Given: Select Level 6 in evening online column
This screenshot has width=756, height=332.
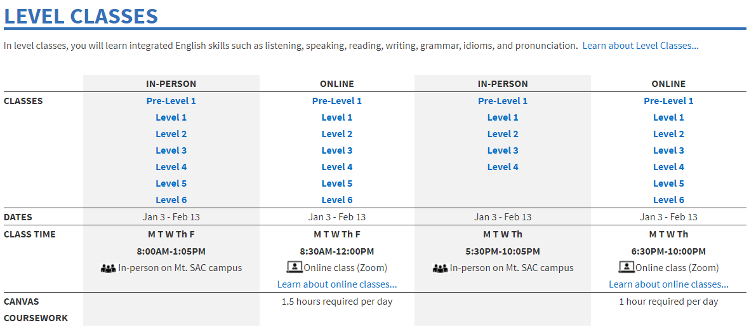Looking at the screenshot, I should tap(669, 200).
